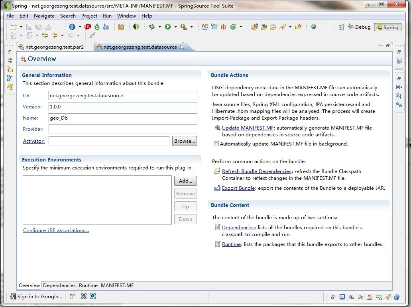
Task: Open the New wizard dropdown arrow
Action: click(x=21, y=27)
